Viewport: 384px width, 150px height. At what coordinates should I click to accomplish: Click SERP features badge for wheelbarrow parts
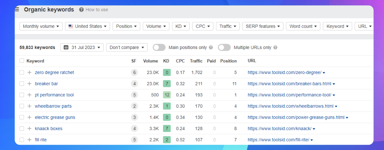point(134,106)
